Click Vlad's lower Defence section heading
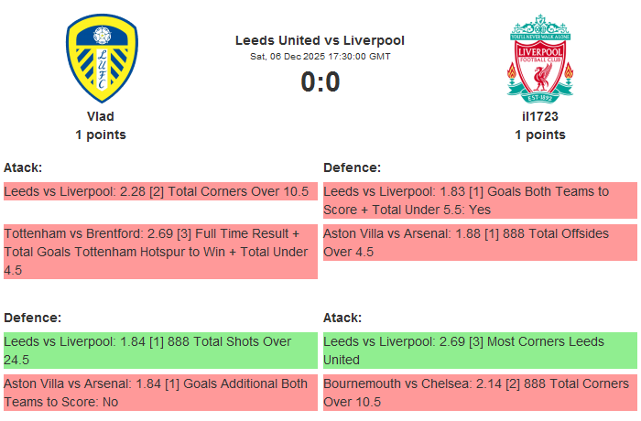Image resolution: width=641 pixels, height=421 pixels. point(32,318)
